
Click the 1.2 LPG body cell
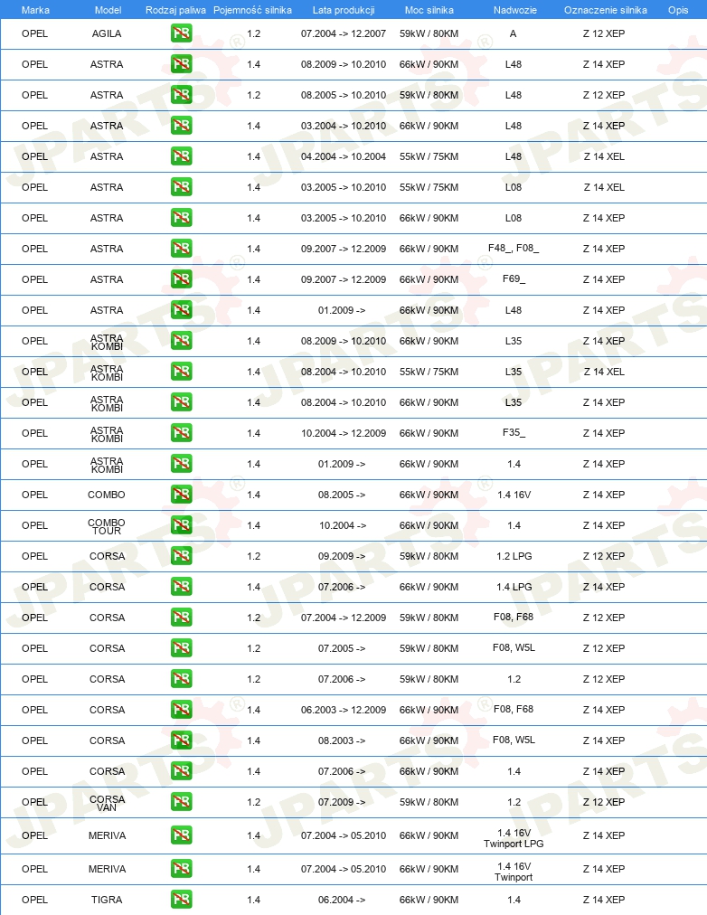point(514,556)
